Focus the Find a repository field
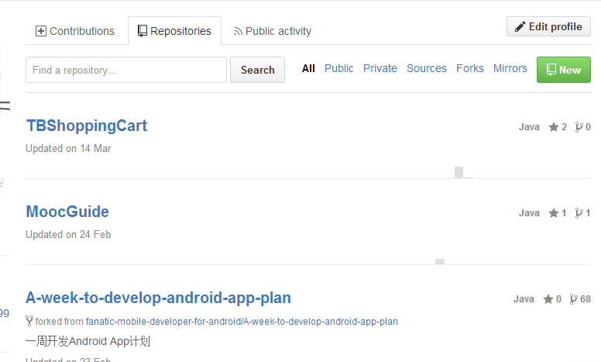Image resolution: width=601 pixels, height=362 pixels. (x=126, y=70)
